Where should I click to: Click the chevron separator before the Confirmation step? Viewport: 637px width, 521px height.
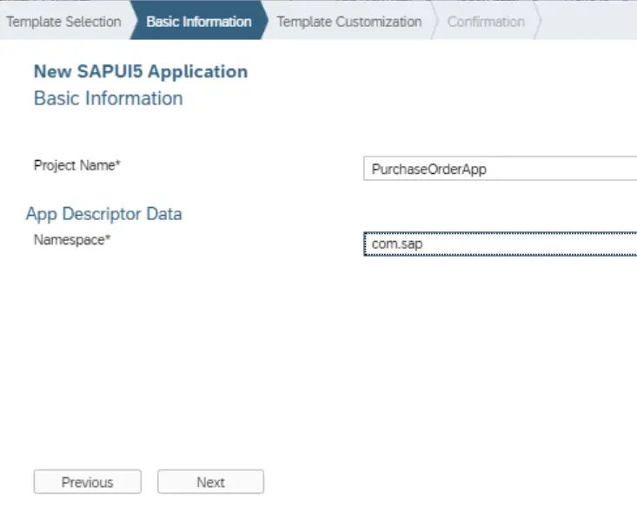[x=434, y=22]
